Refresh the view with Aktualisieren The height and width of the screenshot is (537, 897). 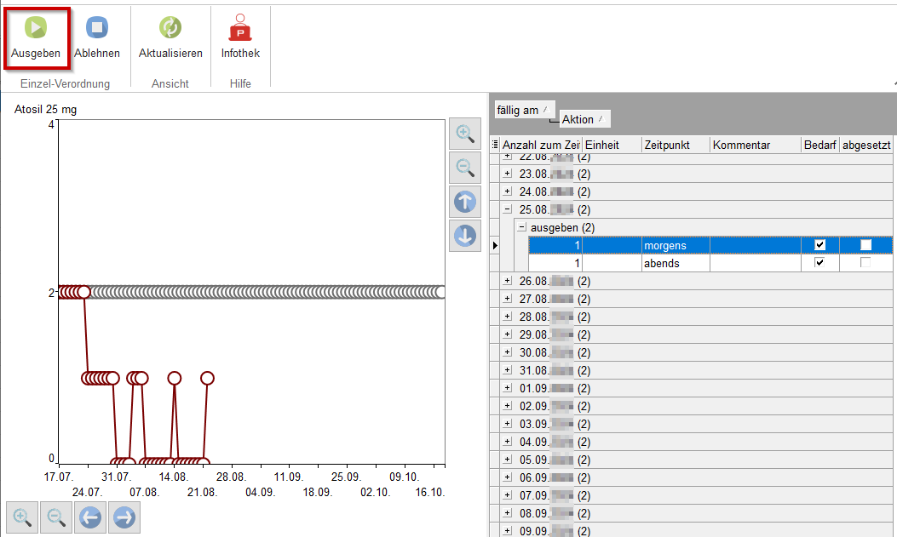pyautogui.click(x=170, y=28)
